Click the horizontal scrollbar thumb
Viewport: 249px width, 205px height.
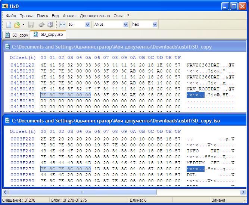coord(83,192)
